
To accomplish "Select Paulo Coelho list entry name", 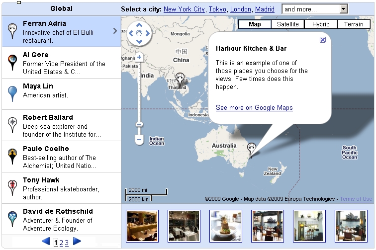I will [46, 149].
